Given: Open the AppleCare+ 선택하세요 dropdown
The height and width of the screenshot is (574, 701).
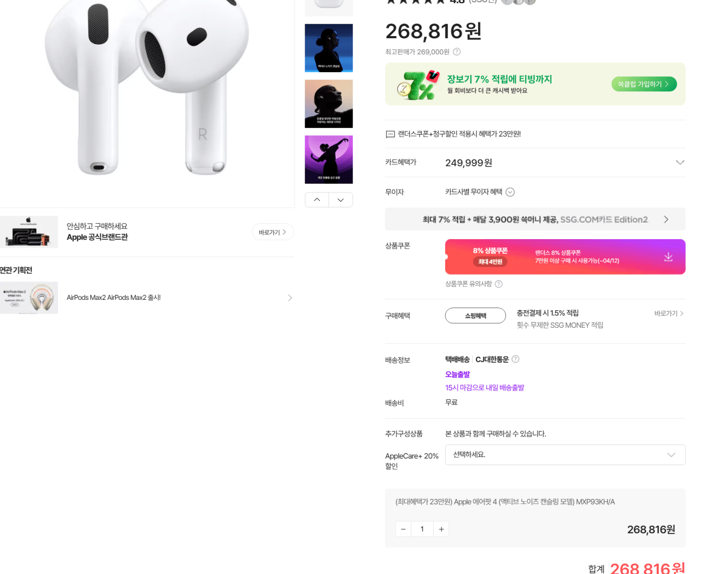Looking at the screenshot, I should point(565,455).
